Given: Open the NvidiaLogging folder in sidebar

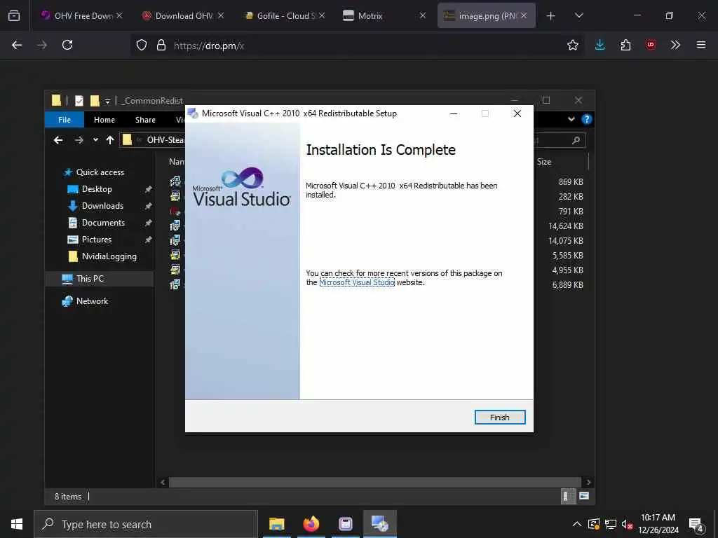Looking at the screenshot, I should pos(109,256).
